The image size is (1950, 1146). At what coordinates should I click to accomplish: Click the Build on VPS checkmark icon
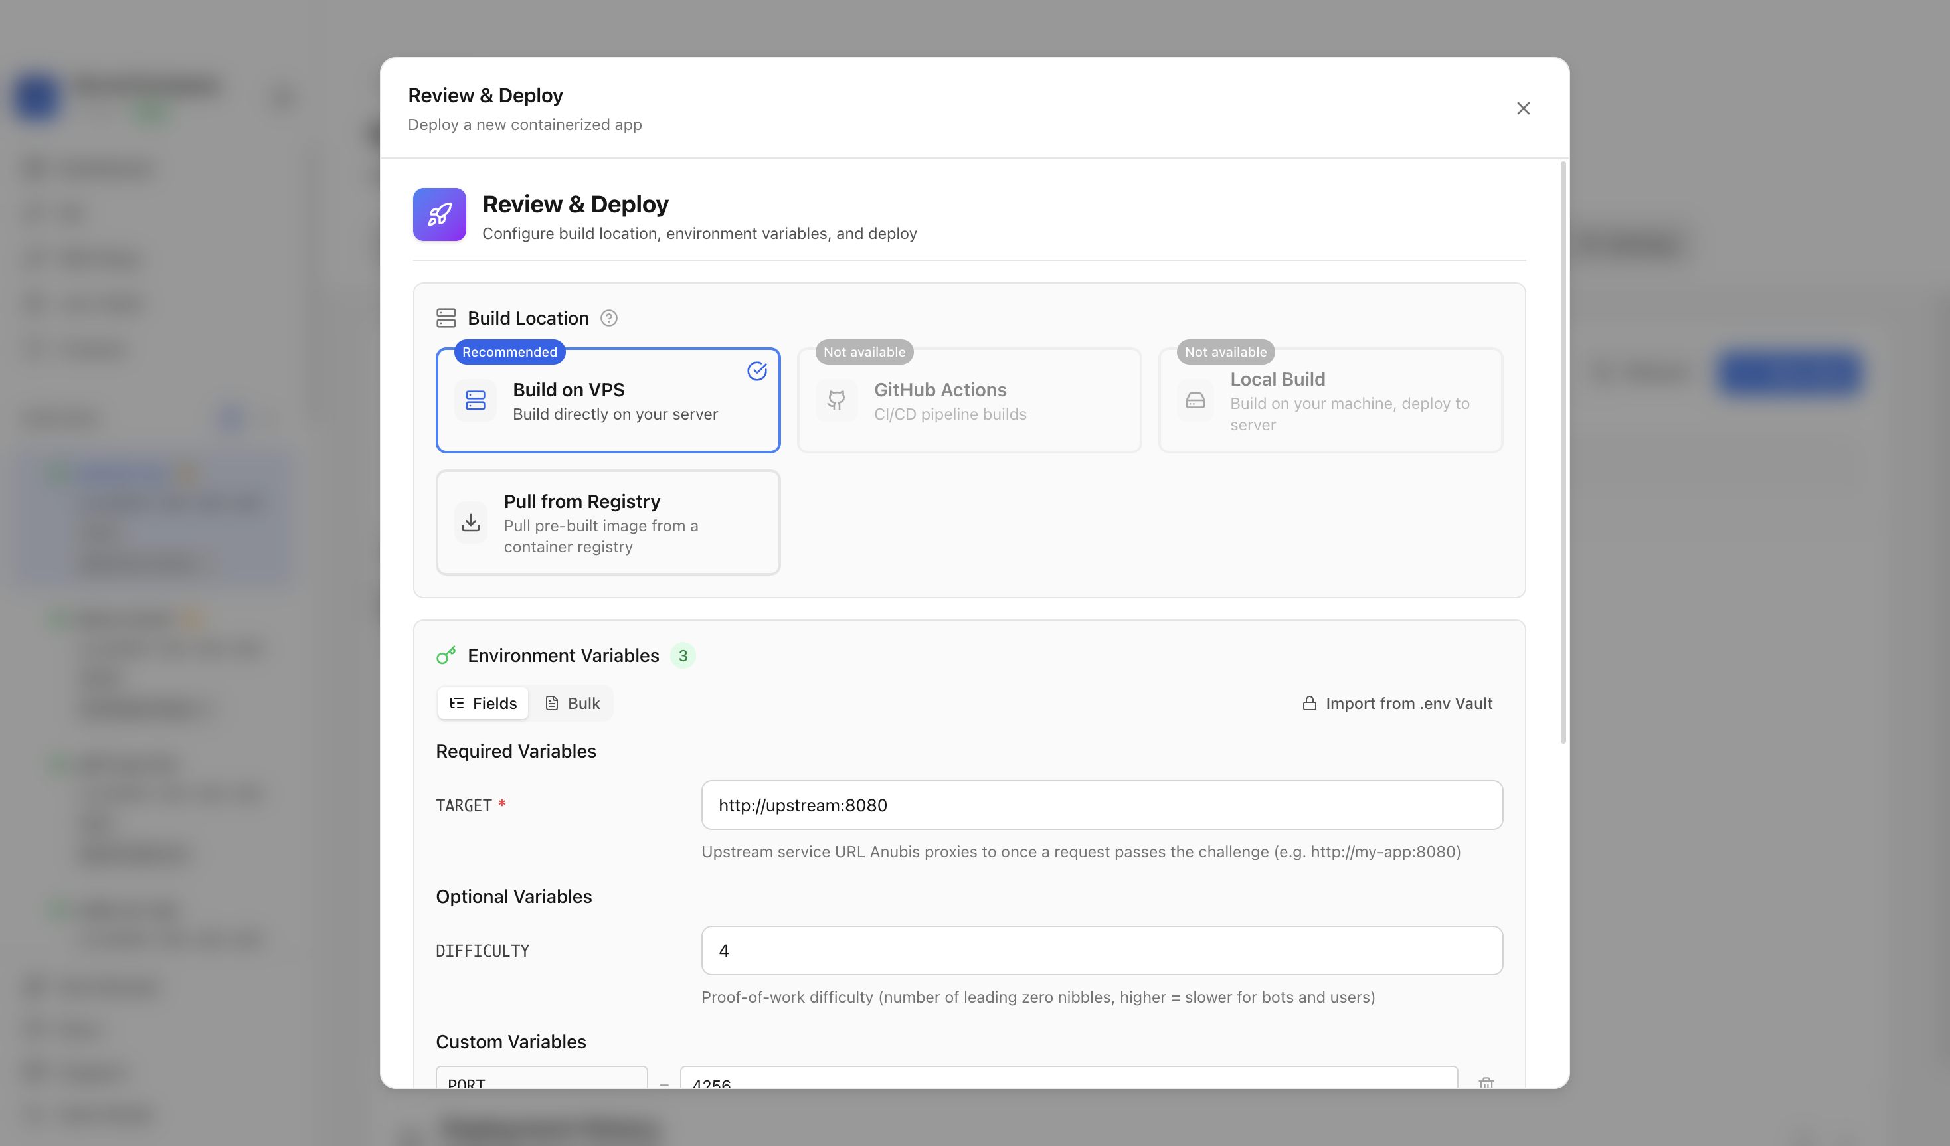point(756,371)
